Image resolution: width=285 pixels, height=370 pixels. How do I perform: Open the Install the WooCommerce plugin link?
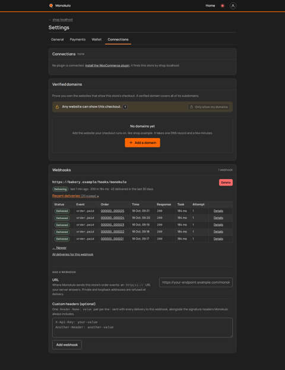click(x=107, y=65)
